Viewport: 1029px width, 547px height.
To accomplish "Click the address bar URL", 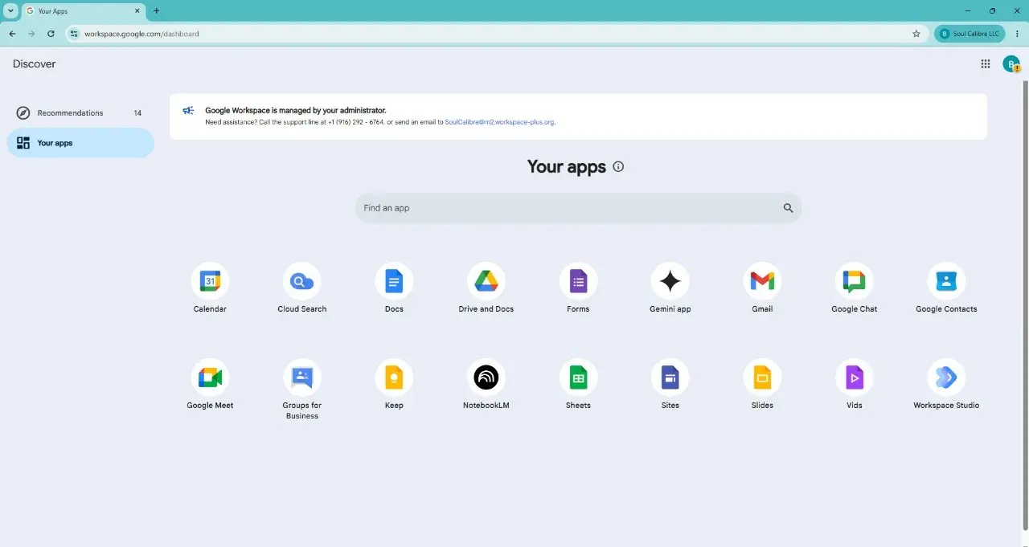I will pyautogui.click(x=141, y=34).
